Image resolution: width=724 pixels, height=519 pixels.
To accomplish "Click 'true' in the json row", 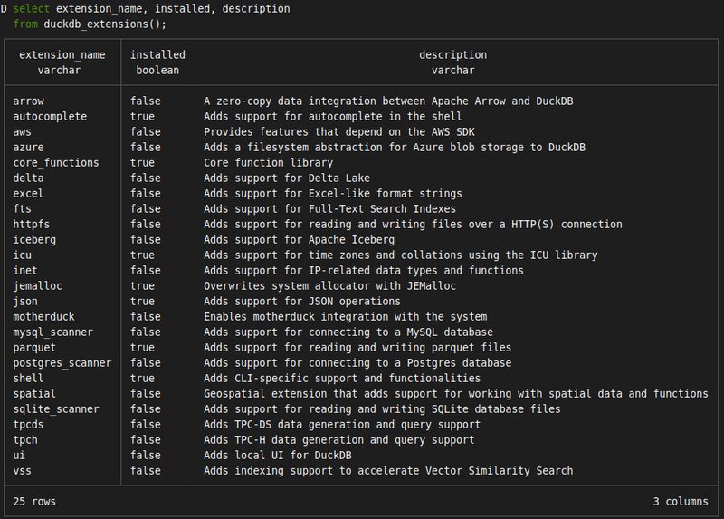I will click(142, 302).
